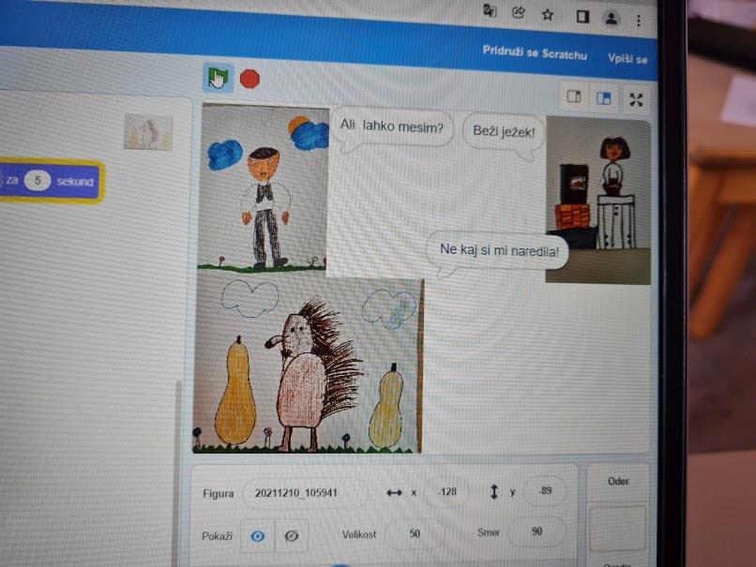756x567 pixels.
Task: Click the red stop sign button
Action: (249, 79)
